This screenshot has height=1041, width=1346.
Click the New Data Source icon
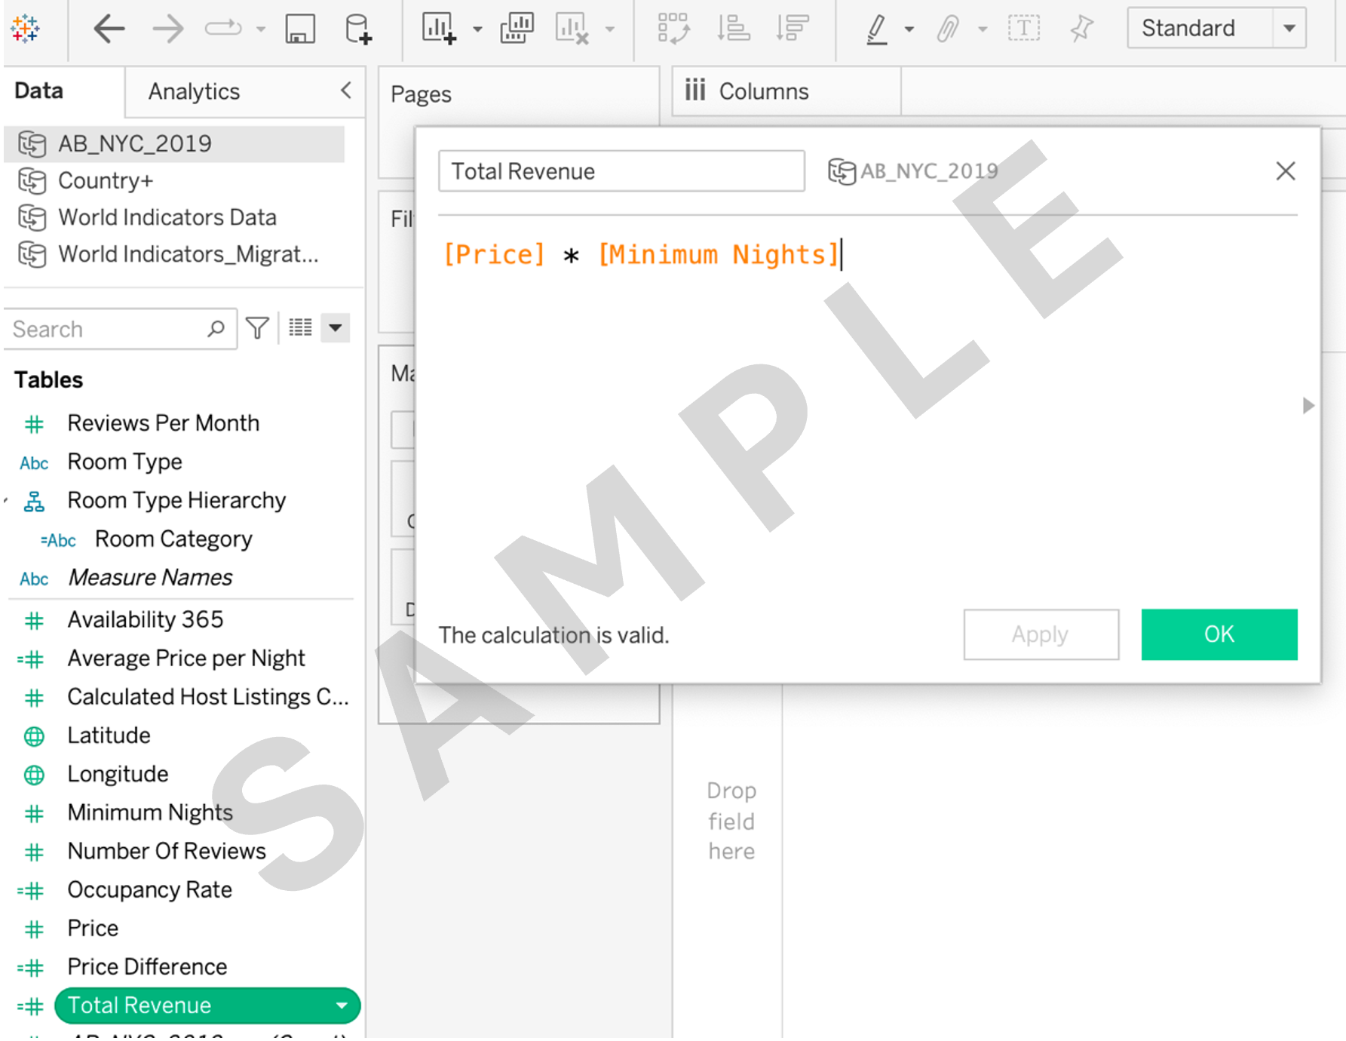coord(357,29)
